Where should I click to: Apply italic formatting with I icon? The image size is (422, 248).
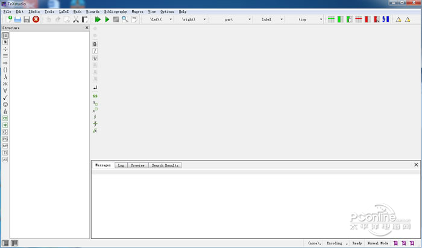click(95, 51)
